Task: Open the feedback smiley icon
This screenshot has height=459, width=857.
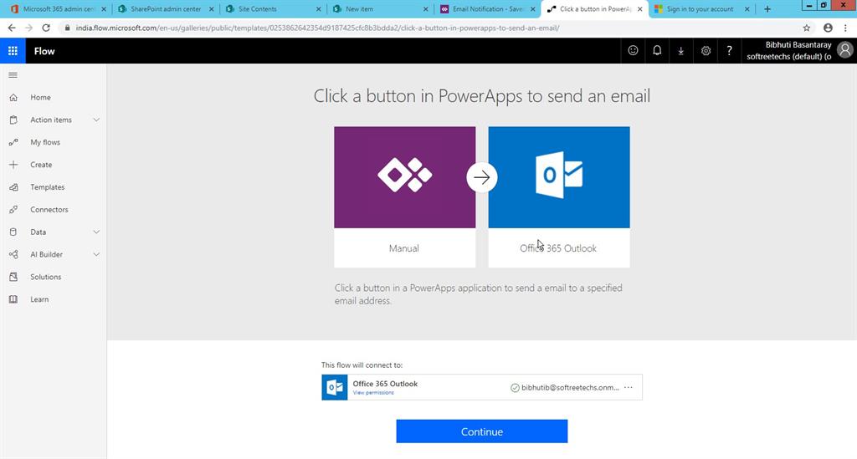Action: click(633, 51)
